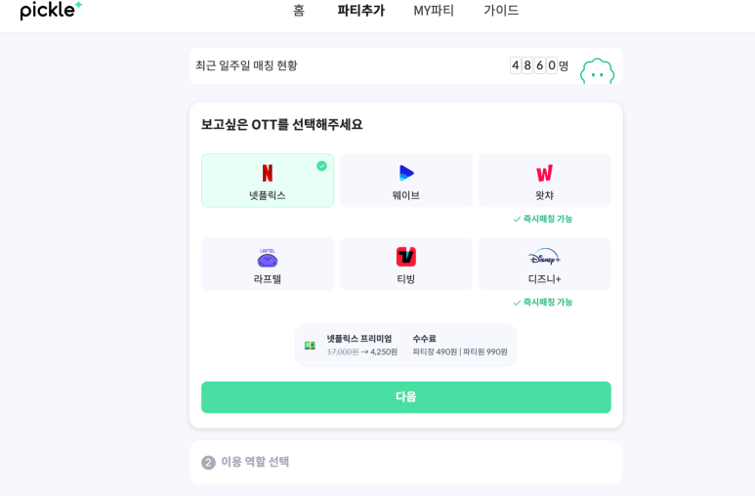Uncheck the green checkmark on 넷플릭스 card
This screenshot has height=496, width=755.
(x=321, y=166)
